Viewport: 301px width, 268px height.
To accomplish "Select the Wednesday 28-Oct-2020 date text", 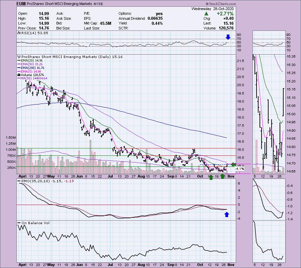I will (x=212, y=9).
